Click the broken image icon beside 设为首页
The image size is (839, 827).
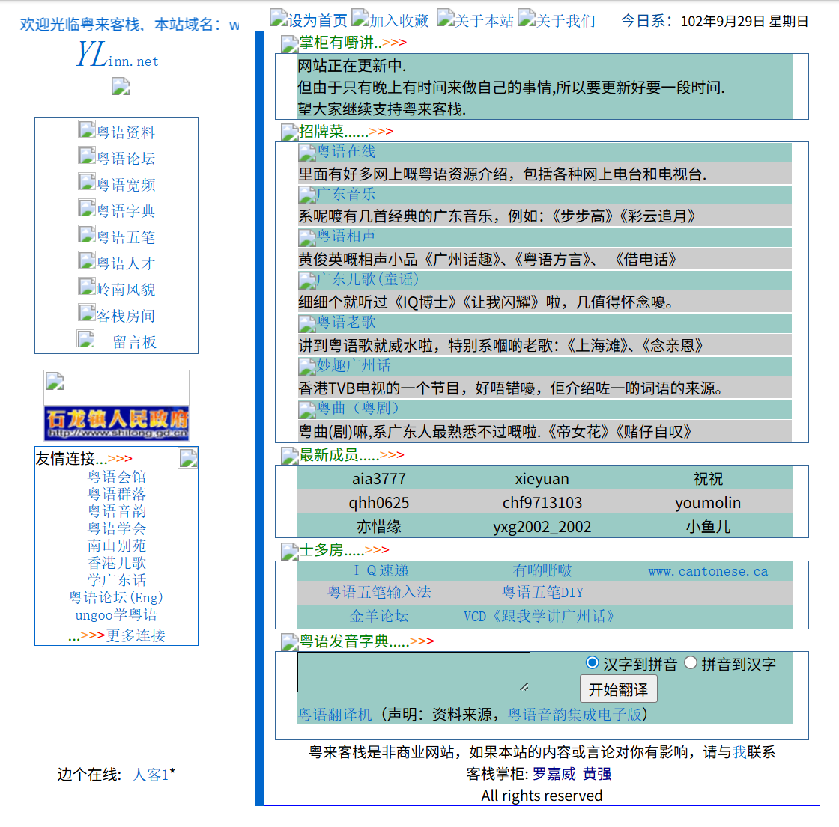279,18
